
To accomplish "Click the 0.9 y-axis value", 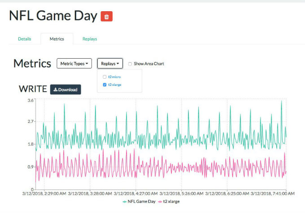I will click(30, 167).
